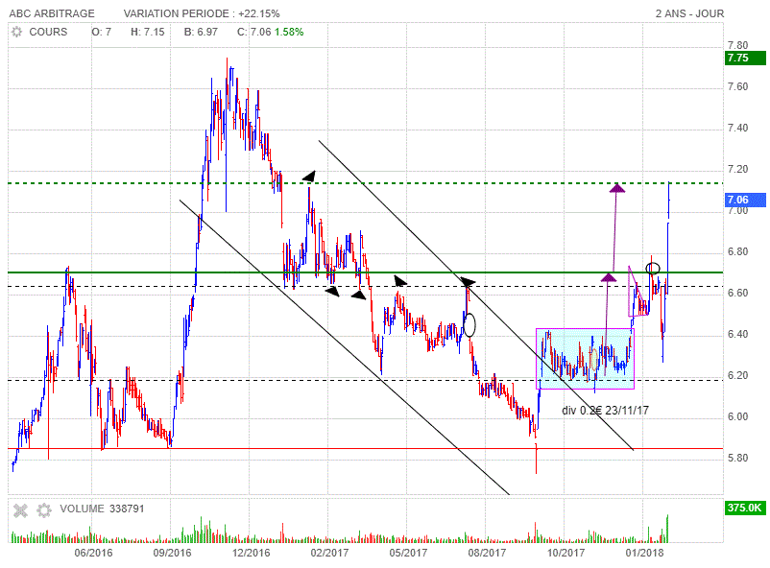770x568 pixels.
Task: Click the blue 7.06 current price marker
Action: click(x=745, y=200)
